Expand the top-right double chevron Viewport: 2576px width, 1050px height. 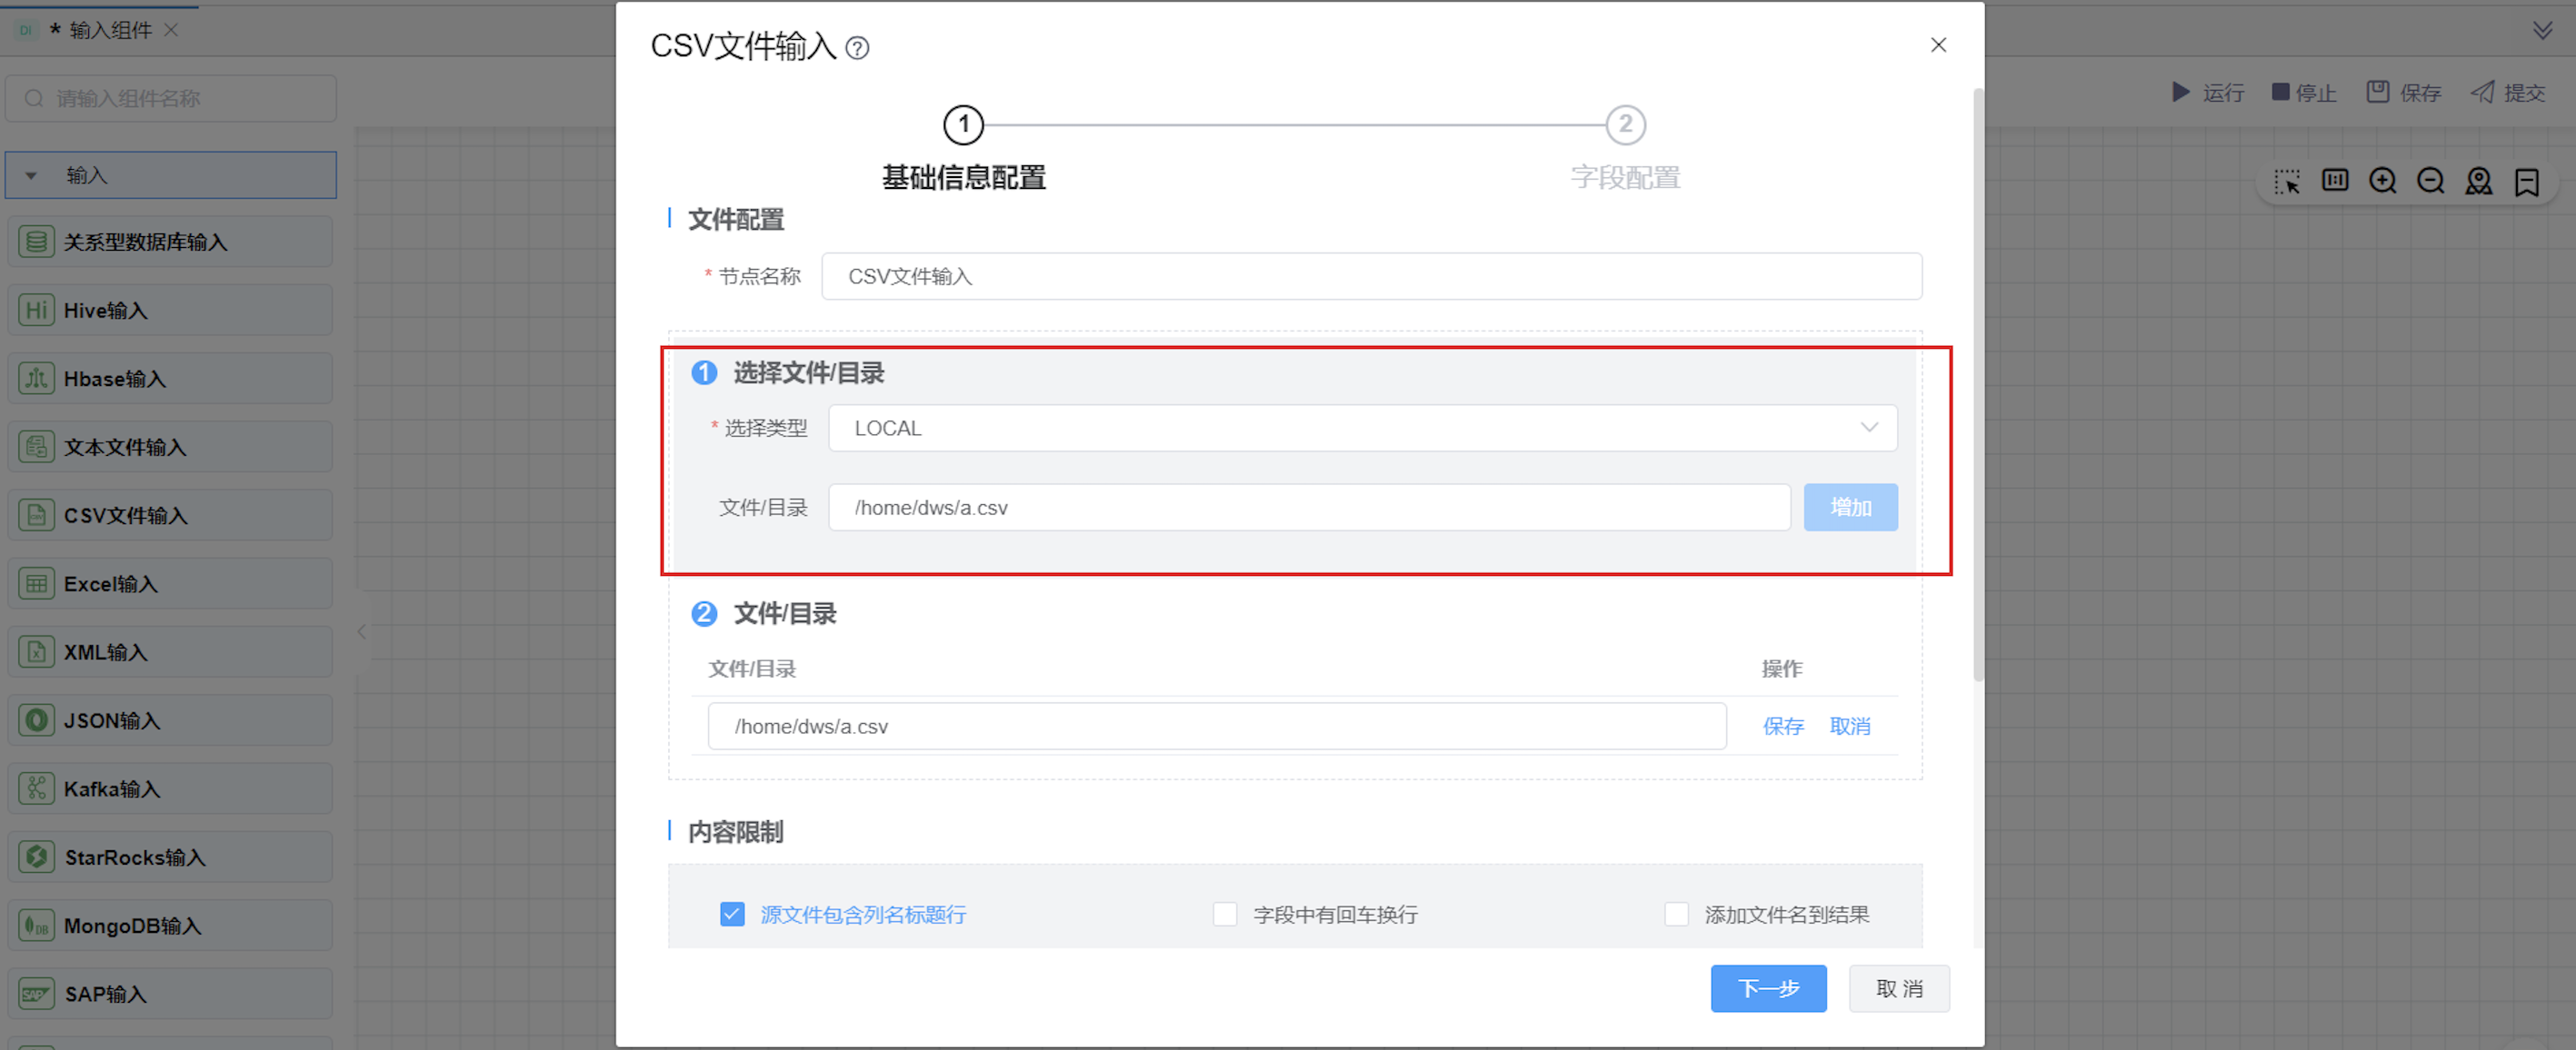coord(2542,30)
